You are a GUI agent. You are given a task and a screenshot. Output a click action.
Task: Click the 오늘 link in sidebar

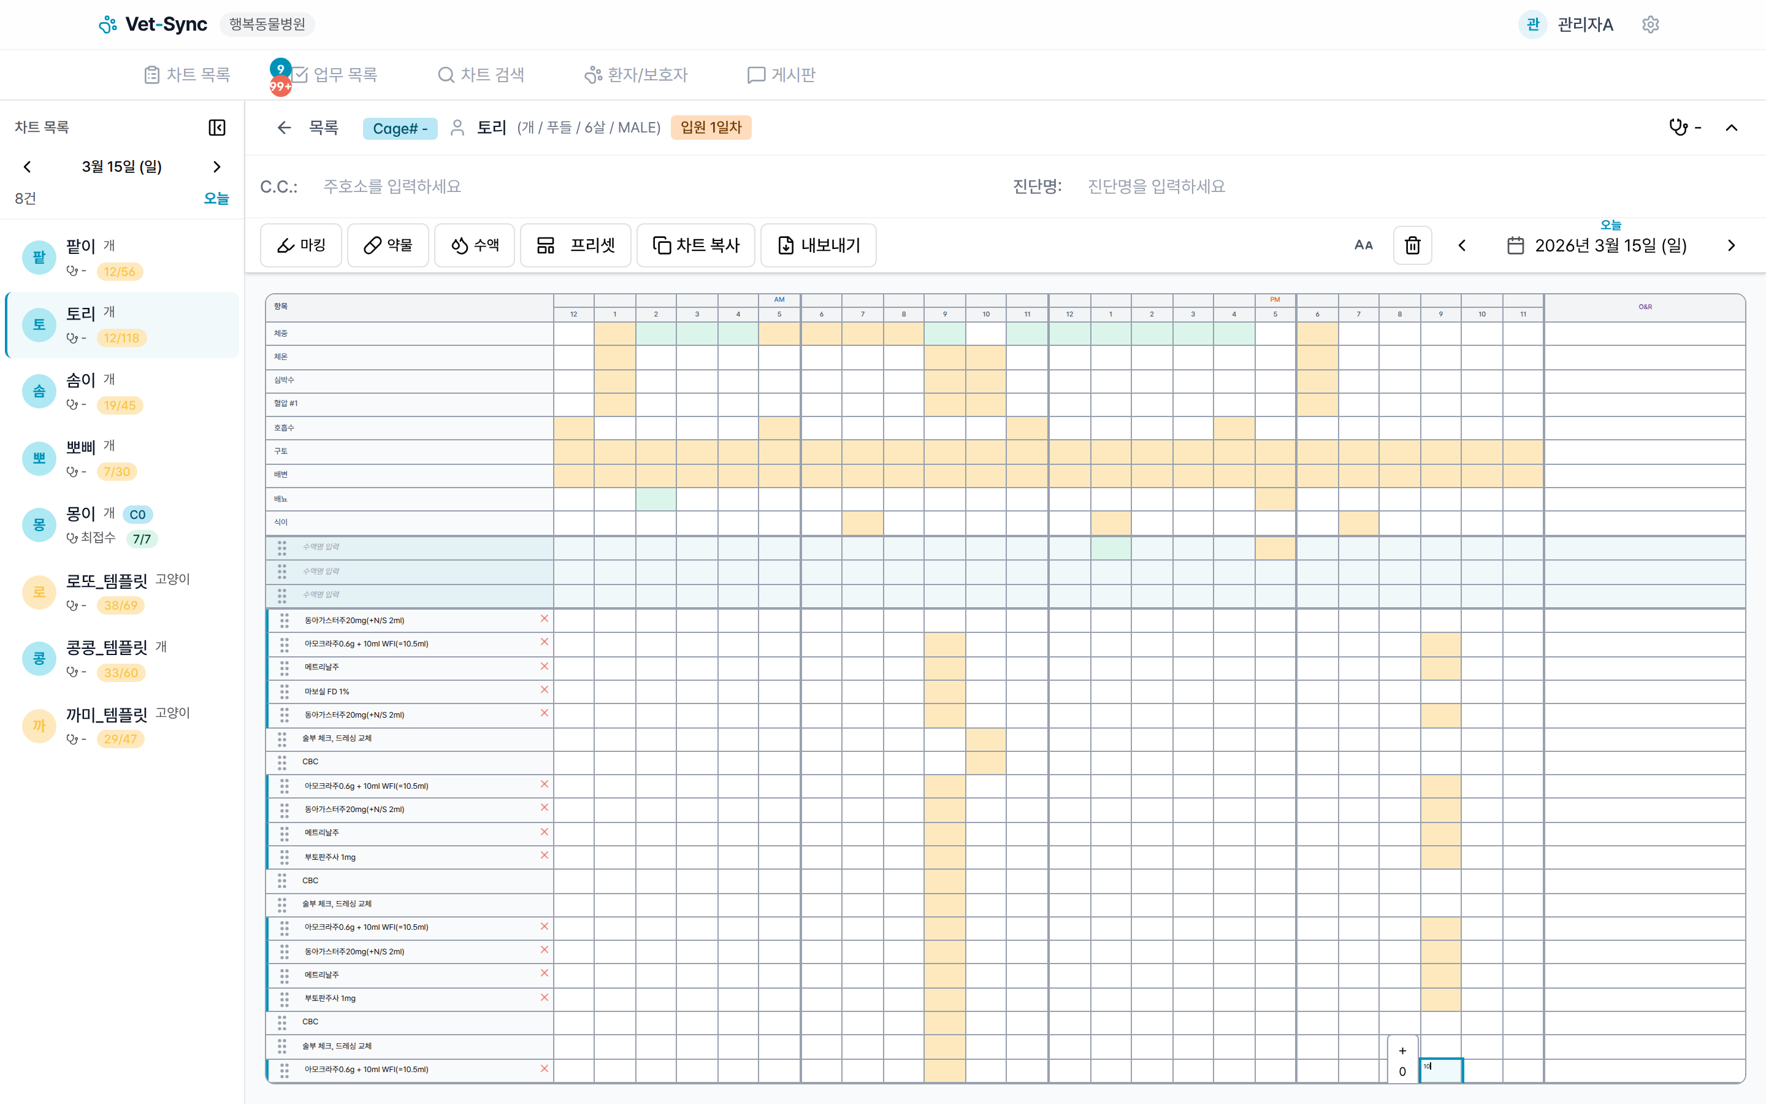216,198
